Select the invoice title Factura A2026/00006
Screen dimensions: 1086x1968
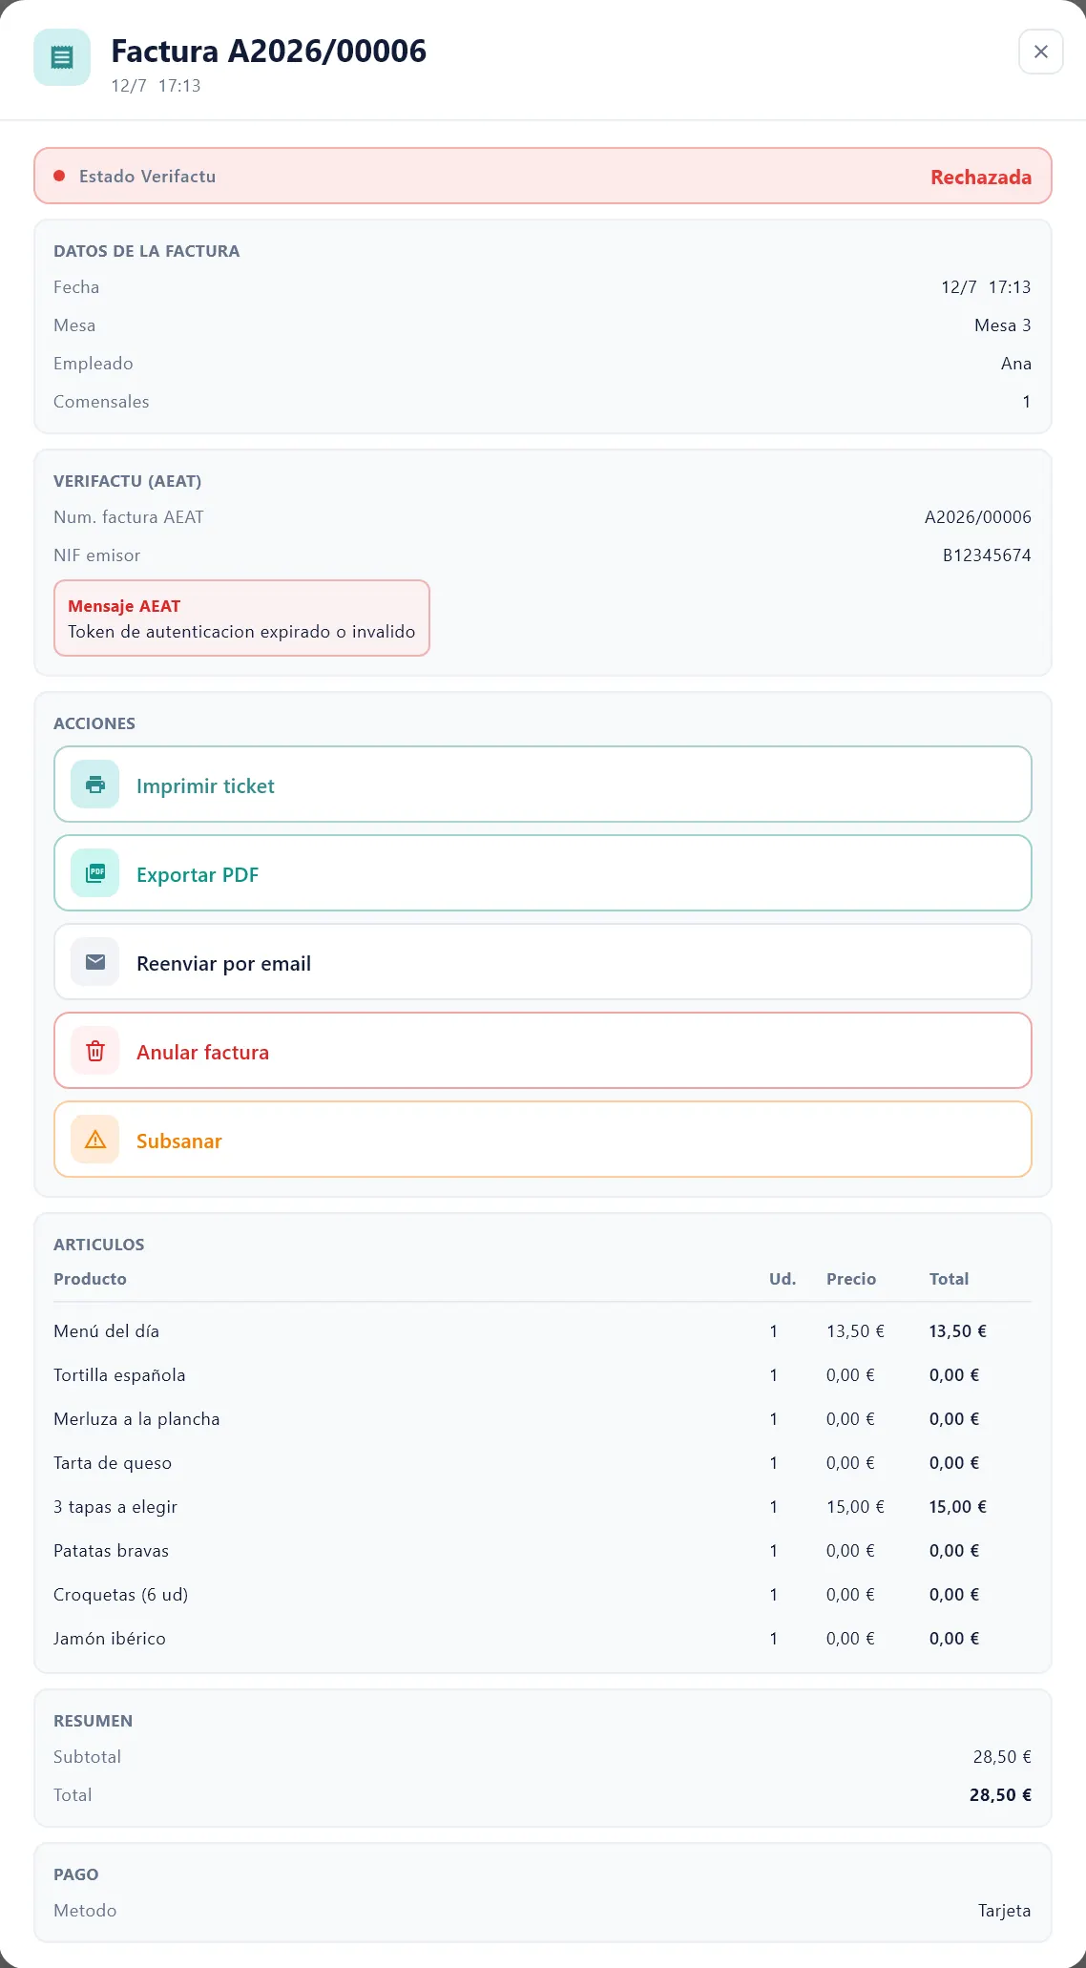click(x=269, y=51)
